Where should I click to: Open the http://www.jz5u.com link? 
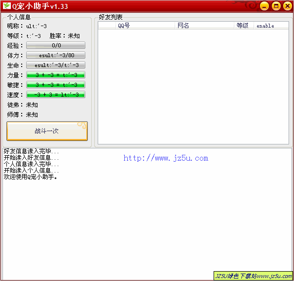tap(166, 158)
